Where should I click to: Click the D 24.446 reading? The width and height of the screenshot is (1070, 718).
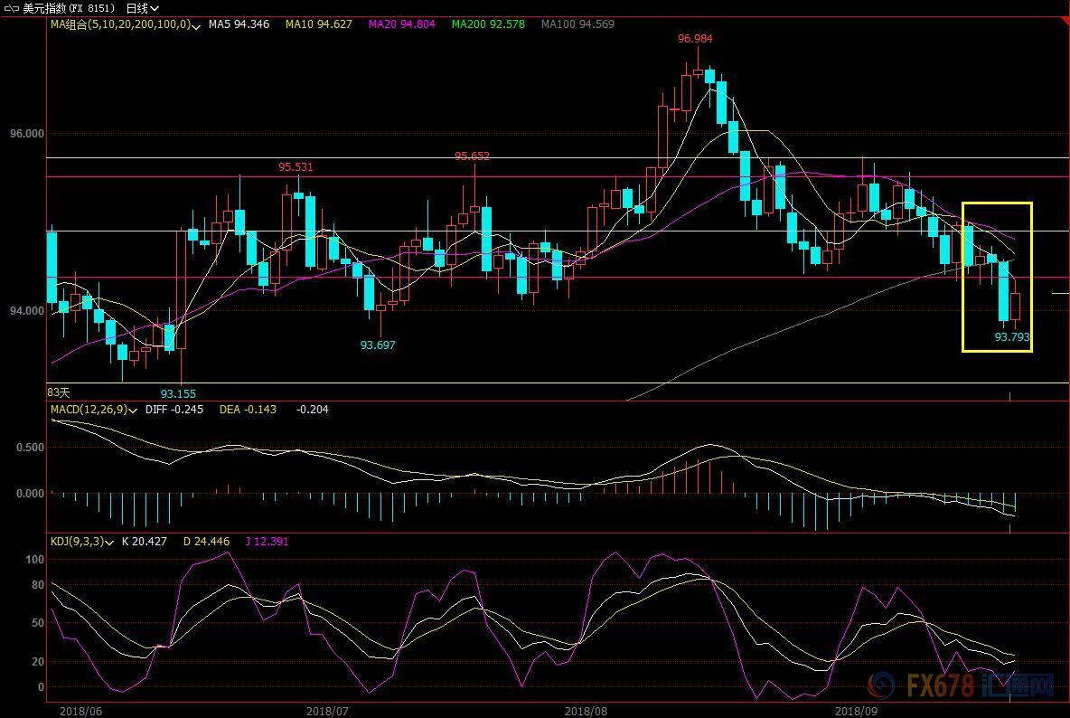[x=206, y=542]
